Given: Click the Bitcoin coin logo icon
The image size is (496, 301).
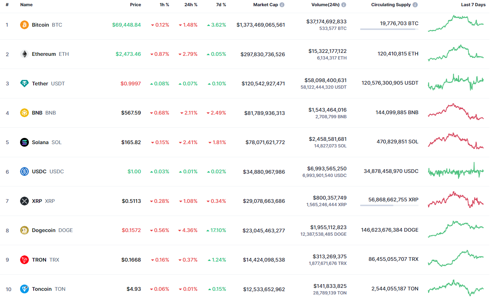Looking at the screenshot, I should pyautogui.click(x=24, y=25).
